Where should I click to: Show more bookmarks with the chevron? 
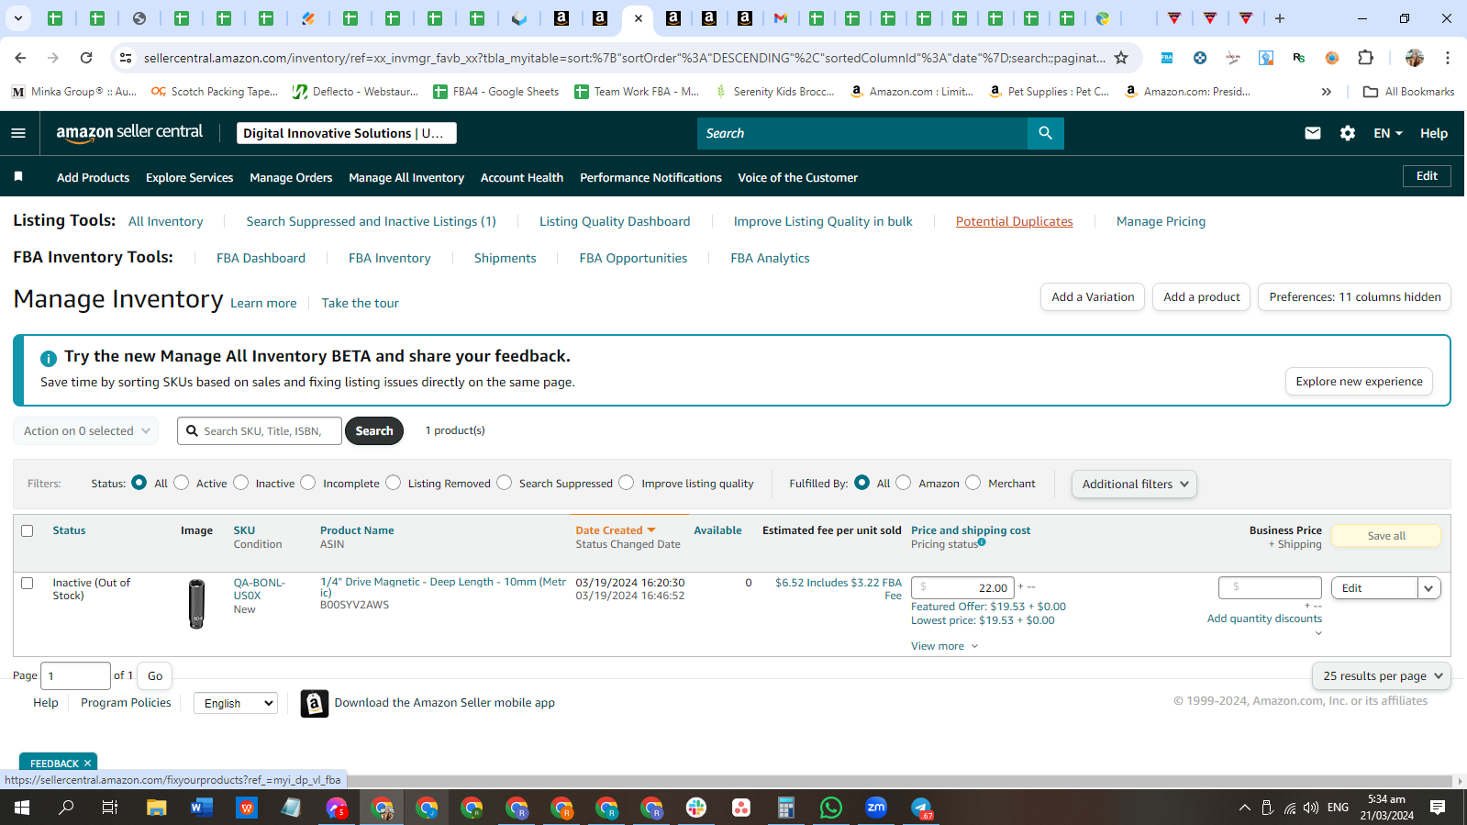coord(1327,92)
